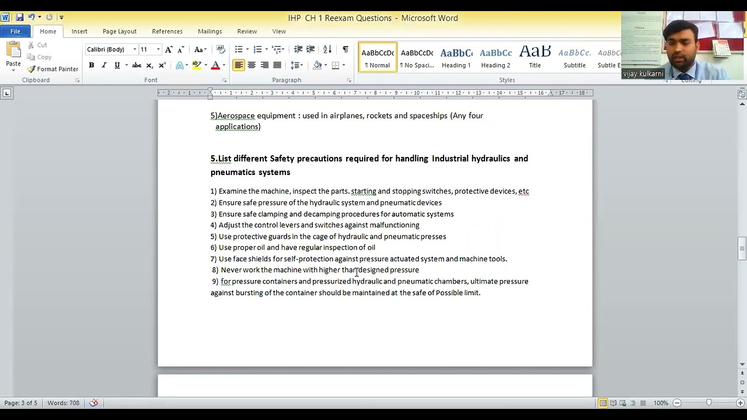Toggle Show/Hide paragraph marks
The image size is (747, 420).
click(345, 50)
